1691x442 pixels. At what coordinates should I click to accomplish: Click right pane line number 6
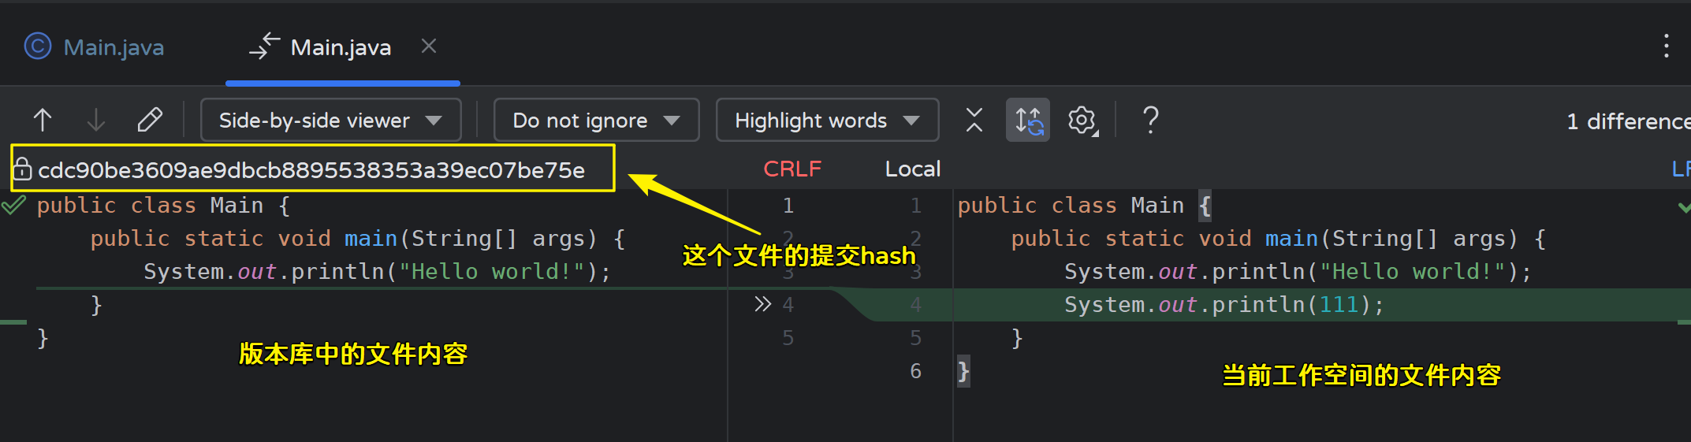coord(915,371)
